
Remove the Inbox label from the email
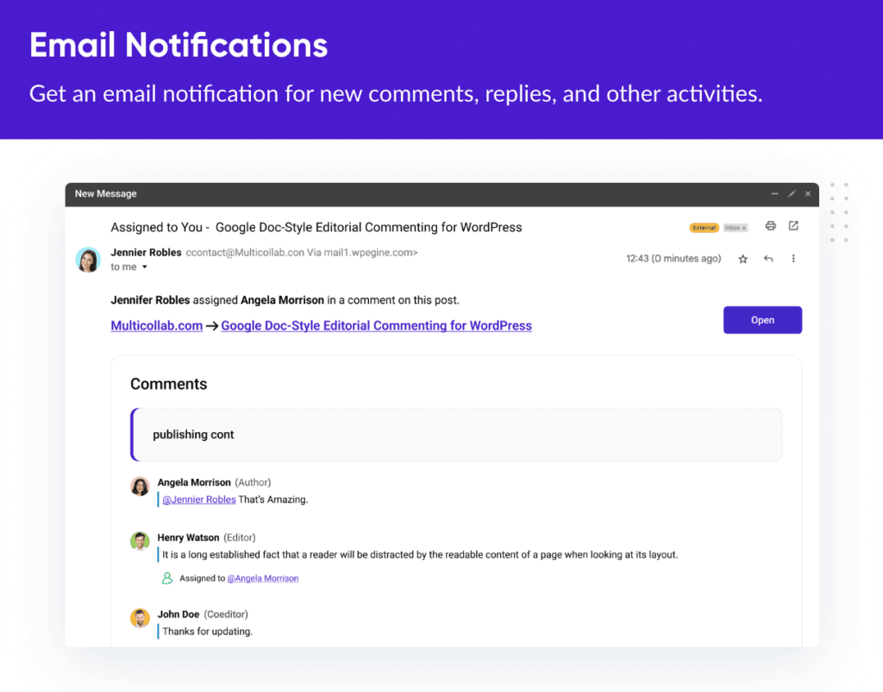click(744, 228)
